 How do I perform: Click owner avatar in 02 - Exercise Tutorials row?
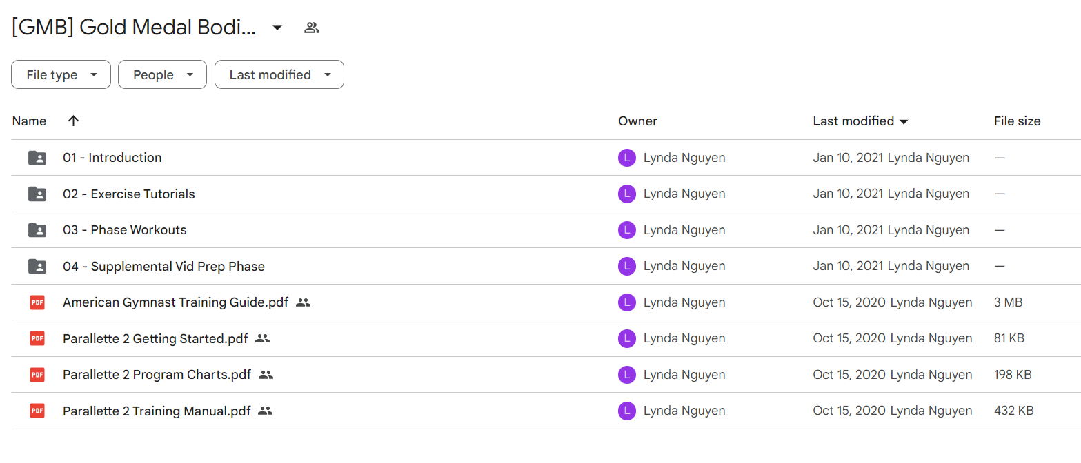pyautogui.click(x=626, y=194)
